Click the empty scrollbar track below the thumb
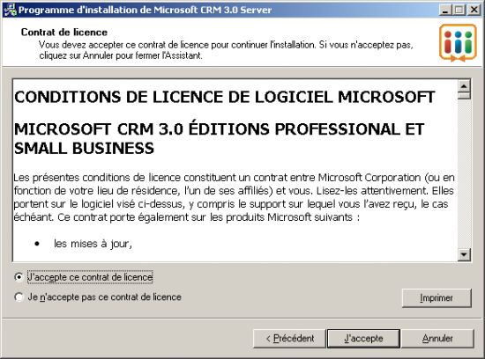This screenshot has height=359, width=485. click(x=464, y=174)
